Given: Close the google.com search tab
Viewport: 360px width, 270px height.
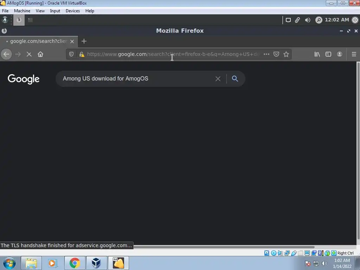Looking at the screenshot, I should [72, 41].
